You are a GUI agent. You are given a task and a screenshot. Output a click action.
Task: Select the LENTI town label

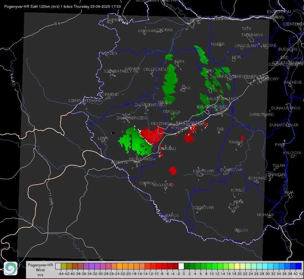coord(103,139)
